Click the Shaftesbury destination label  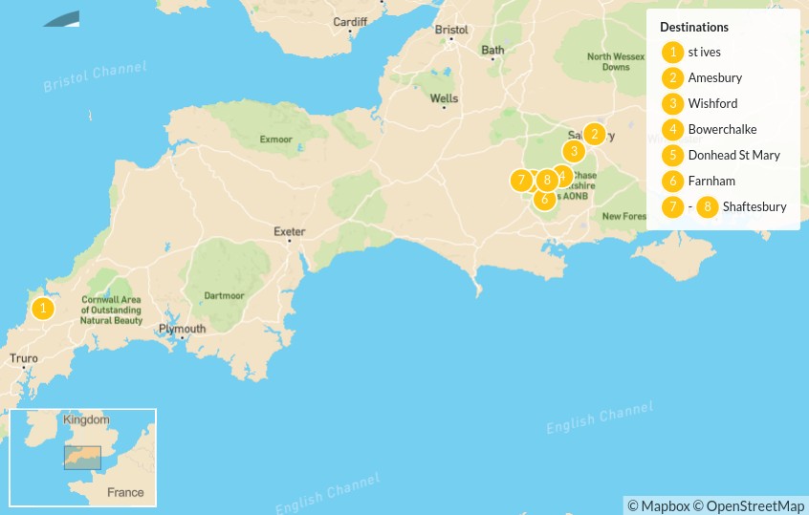pos(754,206)
